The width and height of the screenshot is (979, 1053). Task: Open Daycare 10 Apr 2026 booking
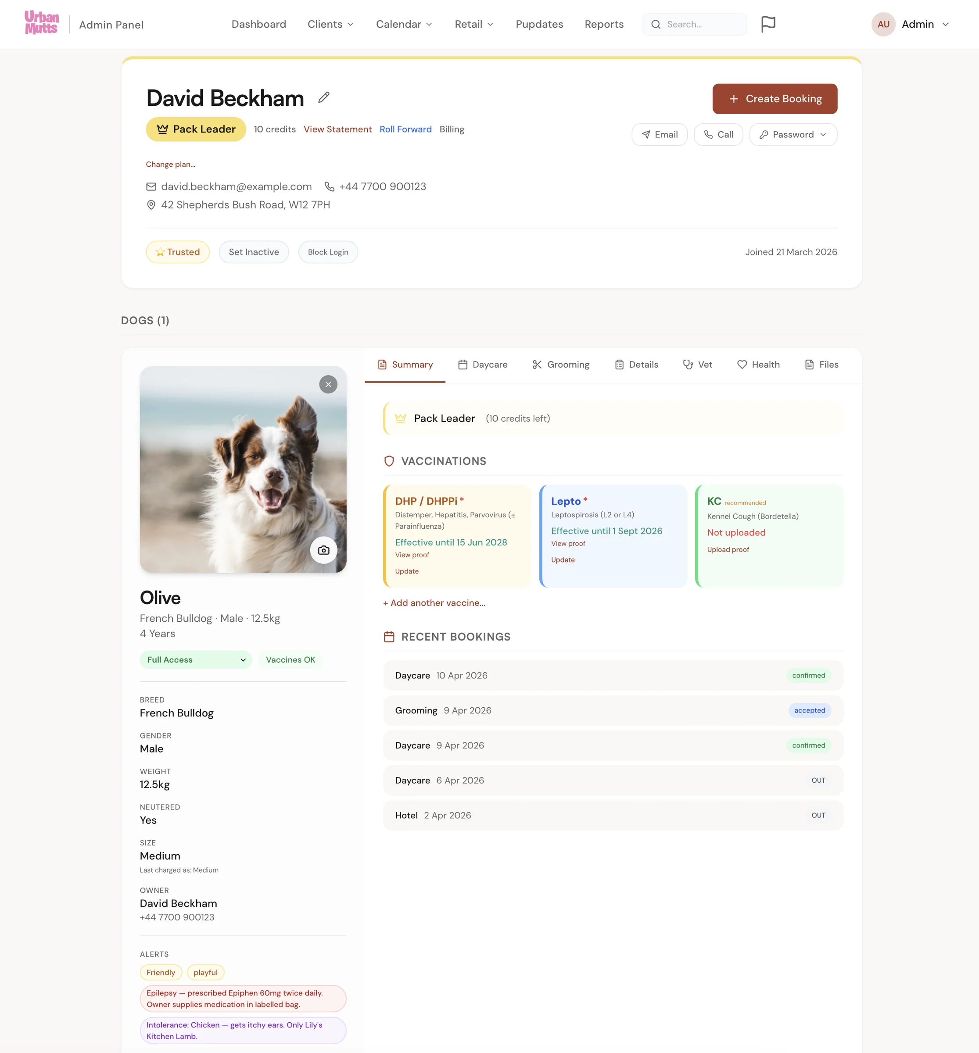tap(613, 675)
